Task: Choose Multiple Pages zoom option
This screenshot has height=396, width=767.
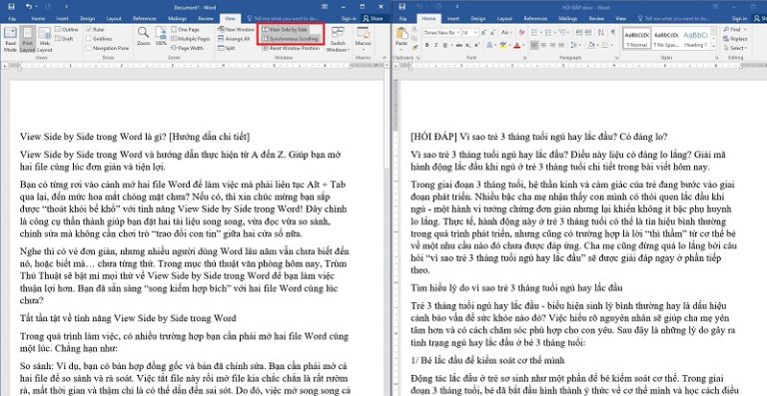Action: pos(191,39)
